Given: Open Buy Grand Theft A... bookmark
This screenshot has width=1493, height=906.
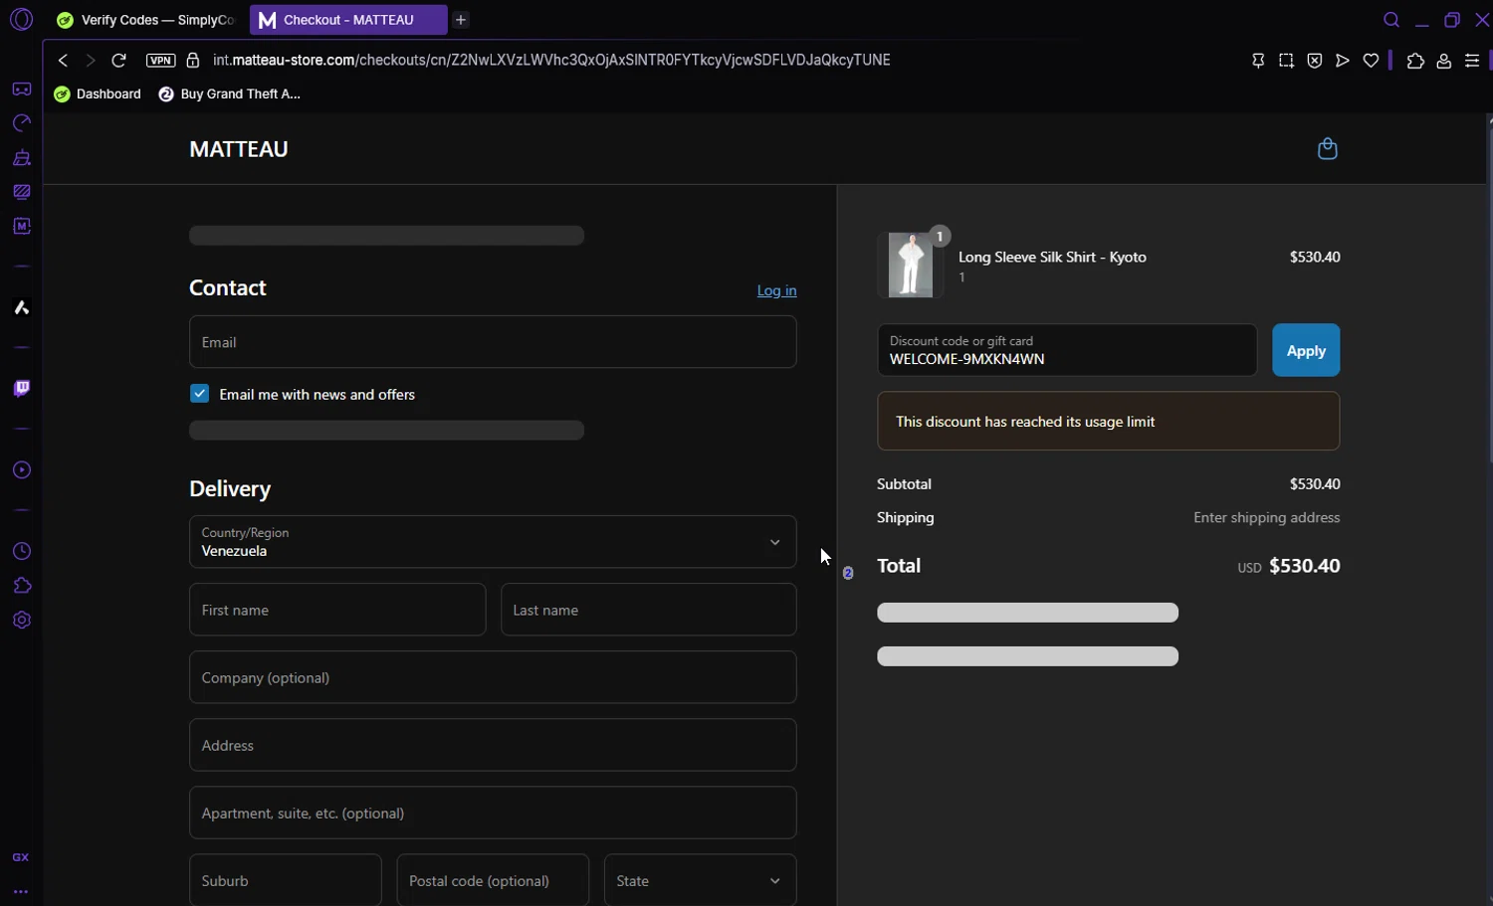Looking at the screenshot, I should click(230, 94).
